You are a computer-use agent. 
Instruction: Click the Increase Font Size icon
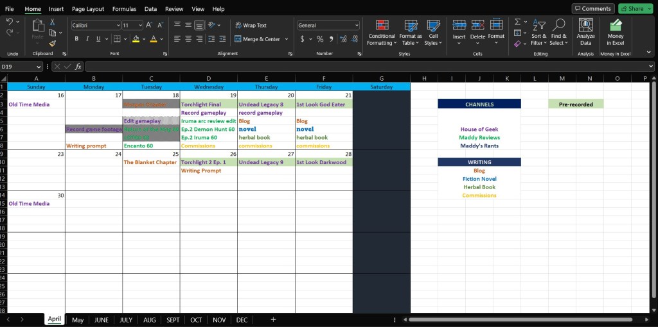pyautogui.click(x=149, y=25)
